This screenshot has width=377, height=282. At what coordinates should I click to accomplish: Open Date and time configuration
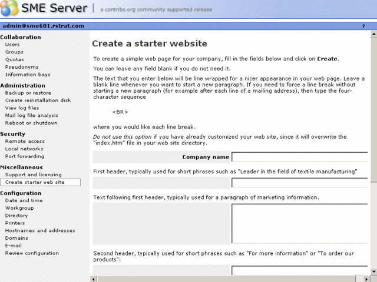(24, 200)
